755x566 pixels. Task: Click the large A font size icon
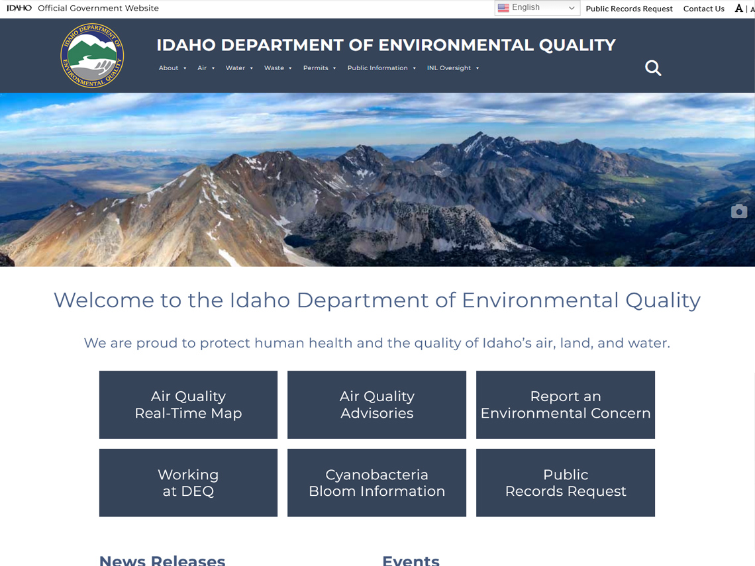[738, 9]
